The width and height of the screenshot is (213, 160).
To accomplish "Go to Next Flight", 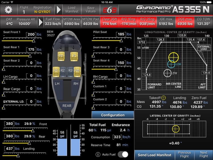I will [x=204, y=154].
